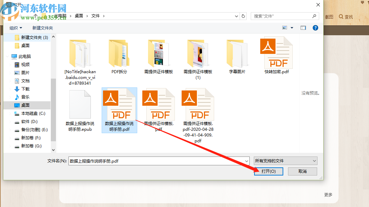Open the 组织 (Organize) dropdown
The width and height of the screenshot is (369, 207).
[16, 27]
